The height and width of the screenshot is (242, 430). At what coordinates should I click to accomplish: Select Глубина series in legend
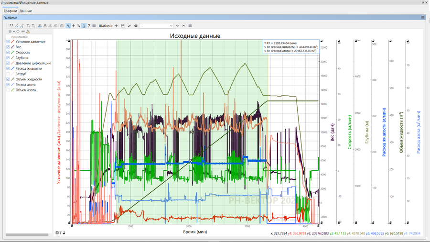(22, 58)
